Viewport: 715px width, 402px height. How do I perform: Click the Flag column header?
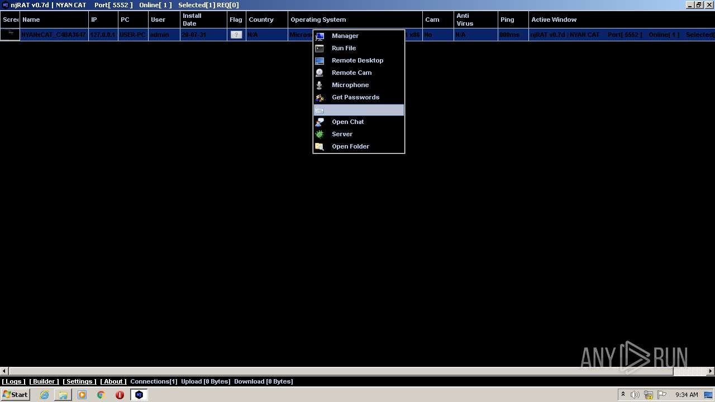coord(236,20)
